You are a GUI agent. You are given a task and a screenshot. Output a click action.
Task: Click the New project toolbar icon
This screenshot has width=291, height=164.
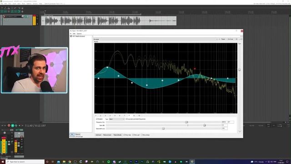coord(2,8)
